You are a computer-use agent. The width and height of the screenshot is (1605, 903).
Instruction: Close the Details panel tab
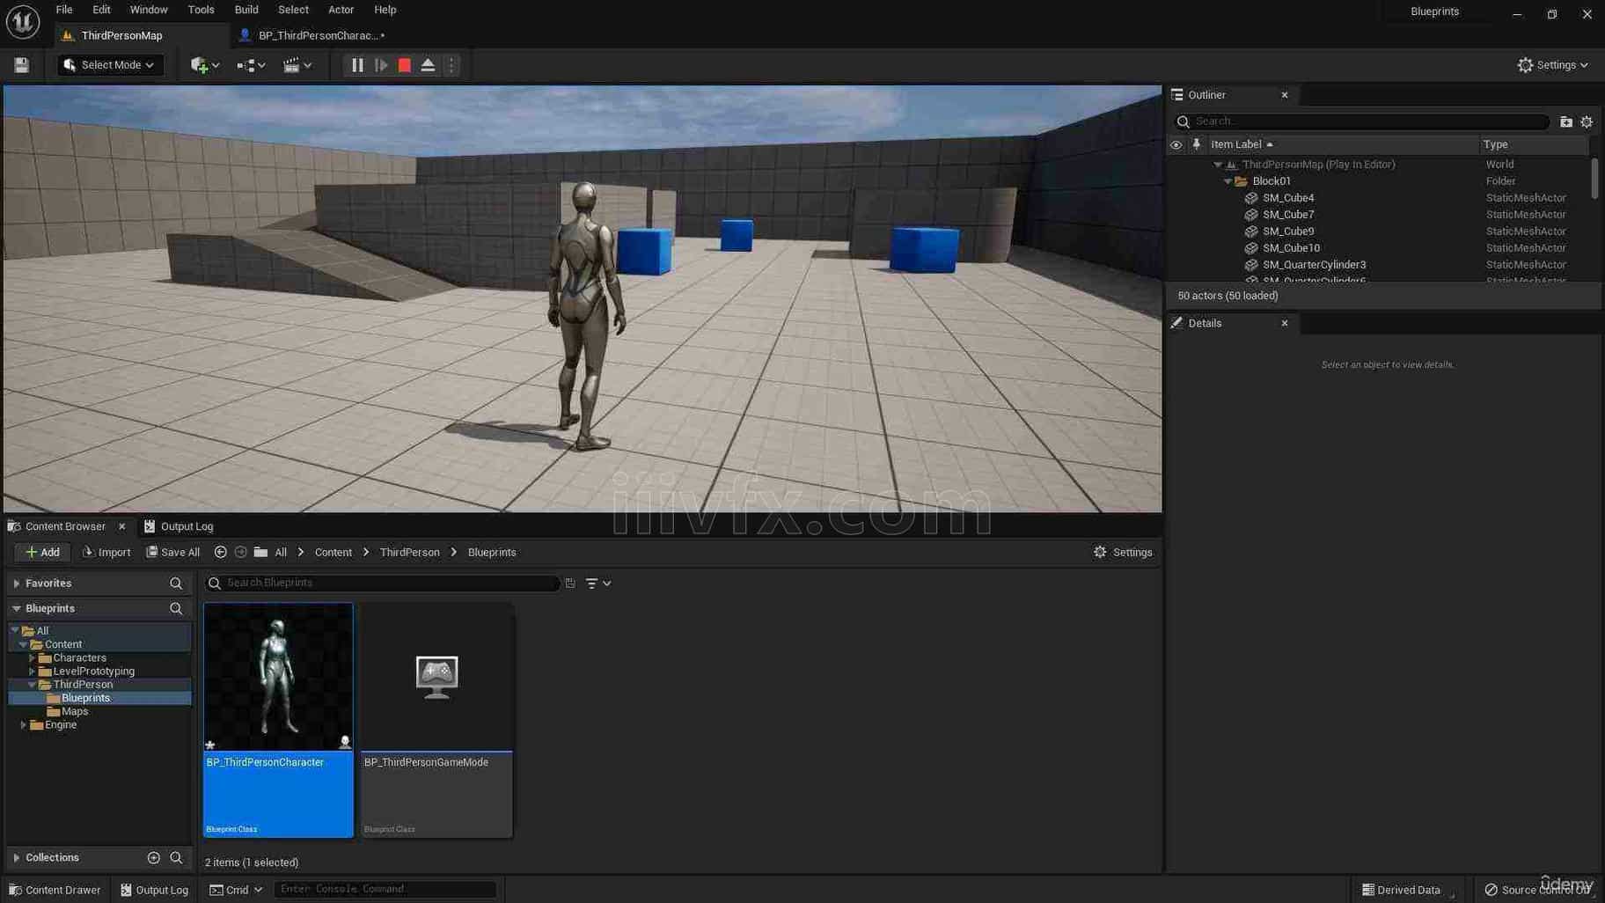(1285, 323)
